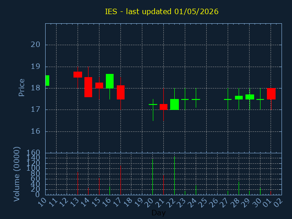This screenshot has width=292, height=219.
Task: Click the red volume bar for day 15
Action: click(x=99, y=187)
